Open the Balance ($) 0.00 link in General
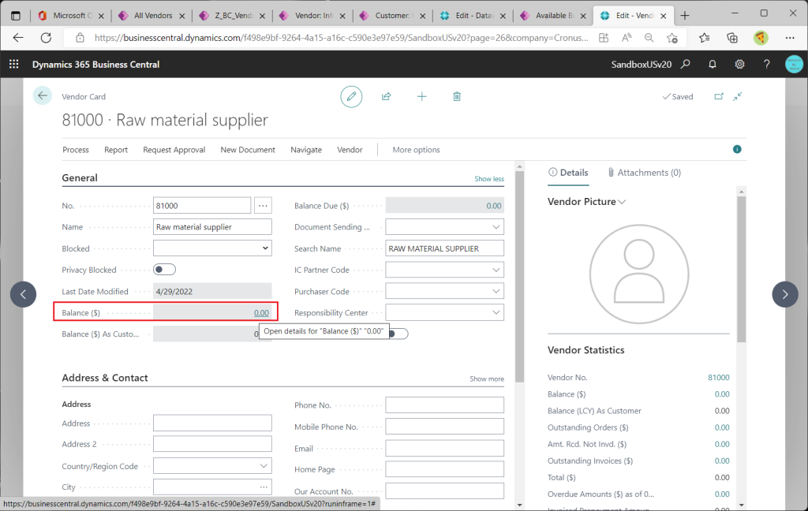This screenshot has height=511, width=808. (261, 313)
